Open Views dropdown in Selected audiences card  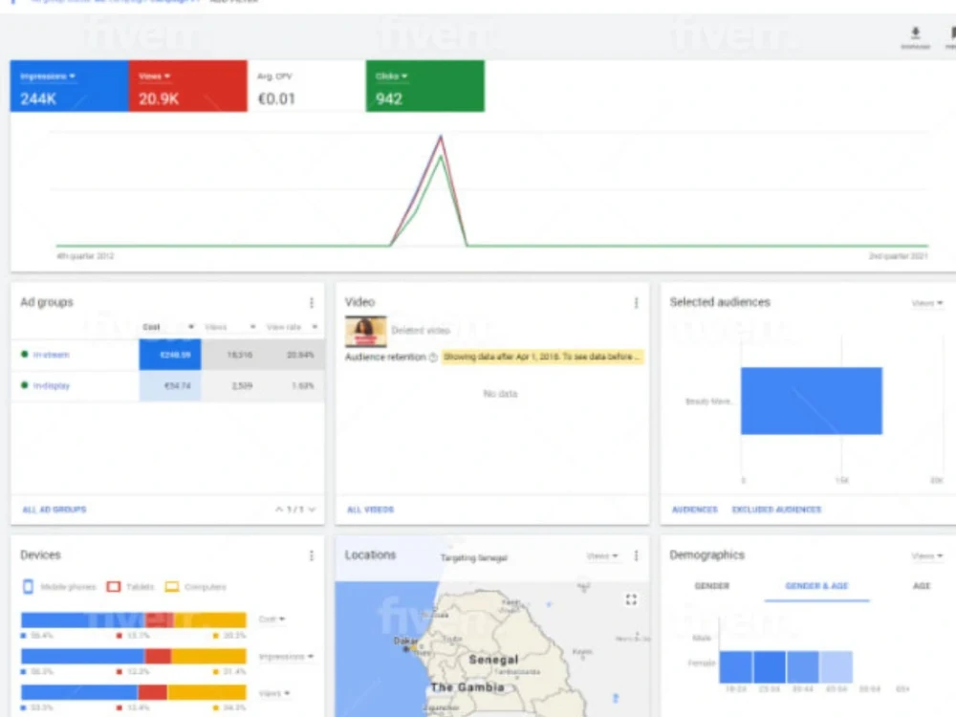tap(927, 303)
